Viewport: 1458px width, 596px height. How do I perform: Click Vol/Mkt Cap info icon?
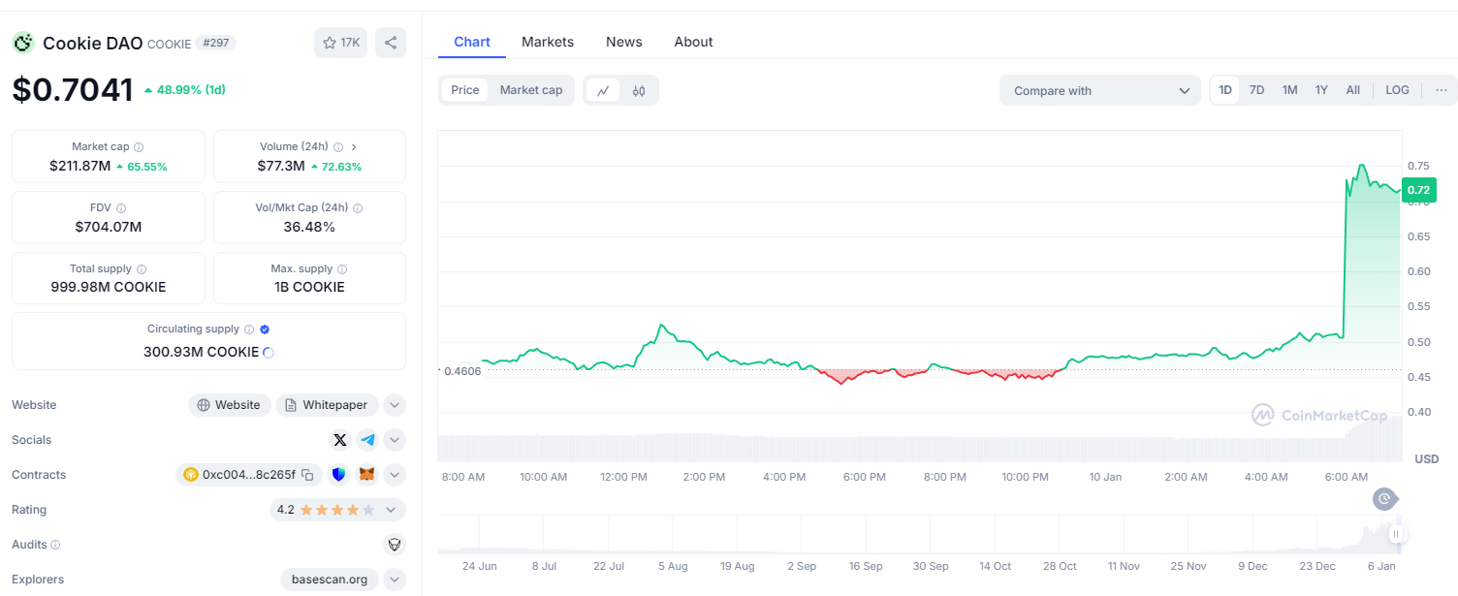(x=358, y=208)
